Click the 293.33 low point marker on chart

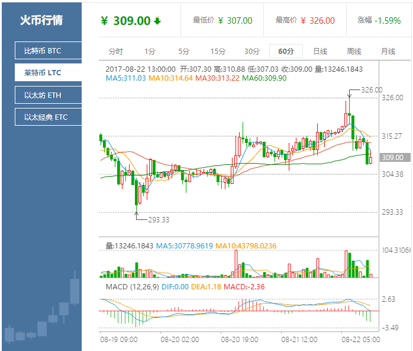pos(158,219)
